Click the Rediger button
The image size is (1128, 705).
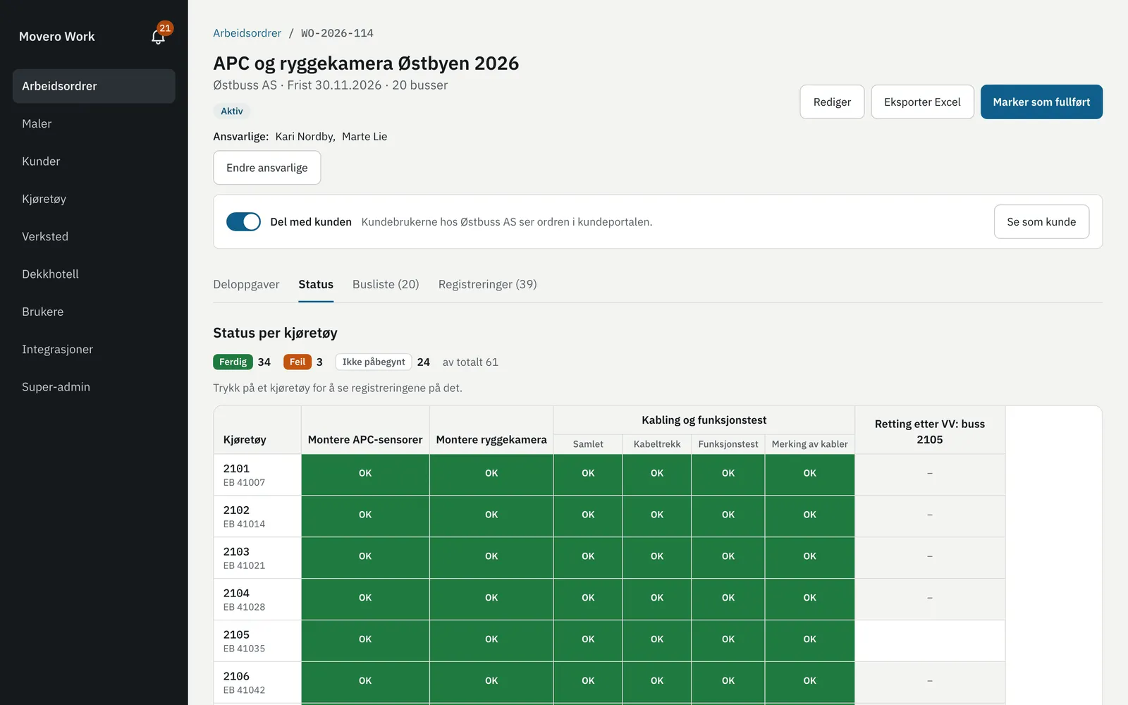click(x=832, y=102)
